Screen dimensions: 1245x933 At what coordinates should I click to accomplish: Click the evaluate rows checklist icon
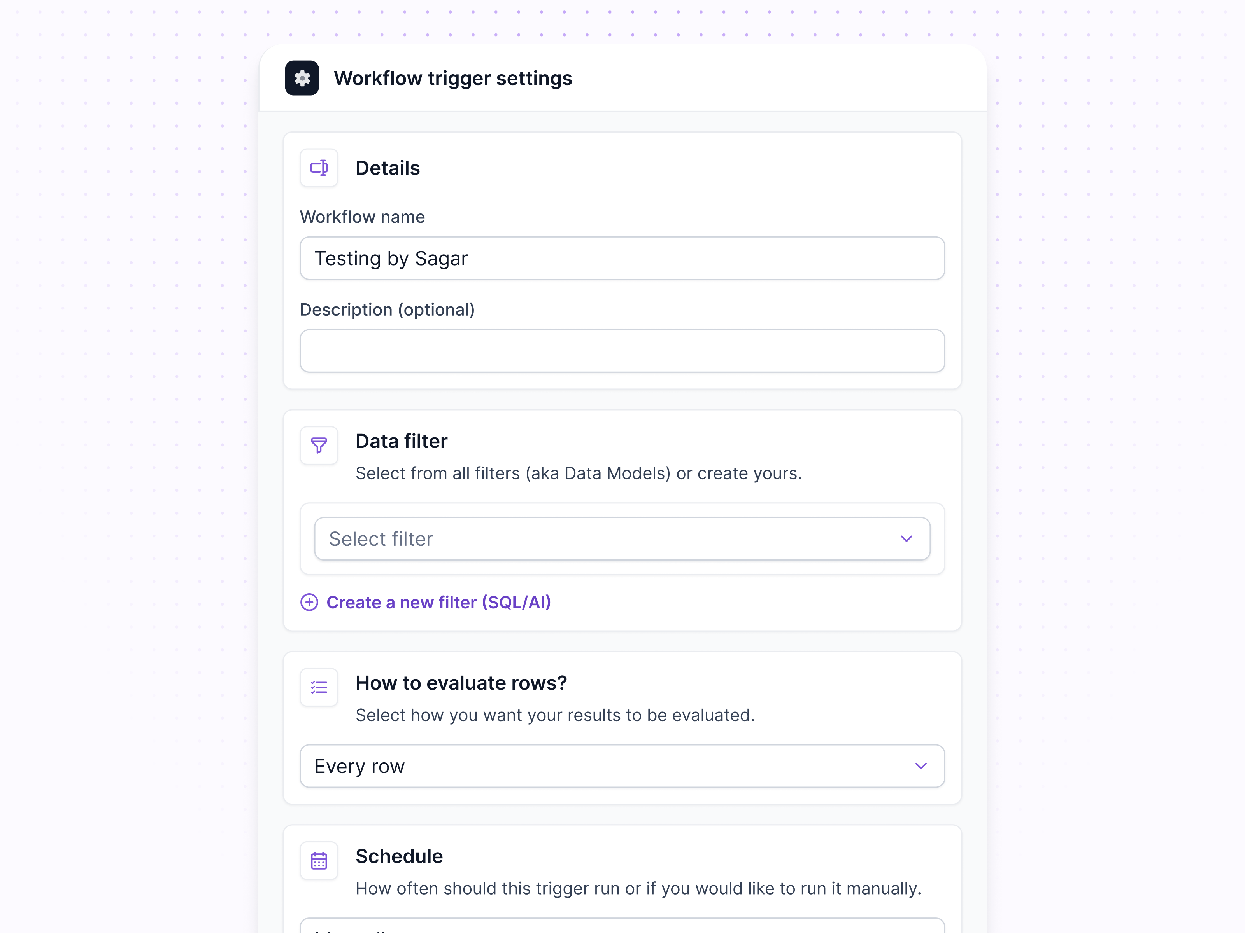(x=319, y=687)
